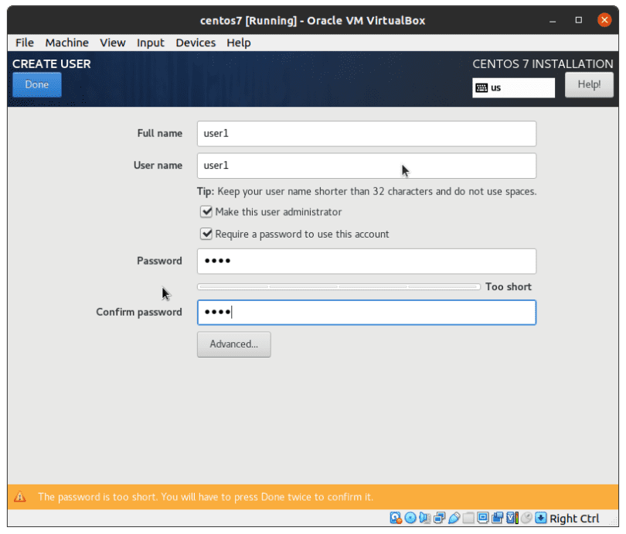The width and height of the screenshot is (626, 534).
Task: Click the Help button
Action: click(589, 84)
